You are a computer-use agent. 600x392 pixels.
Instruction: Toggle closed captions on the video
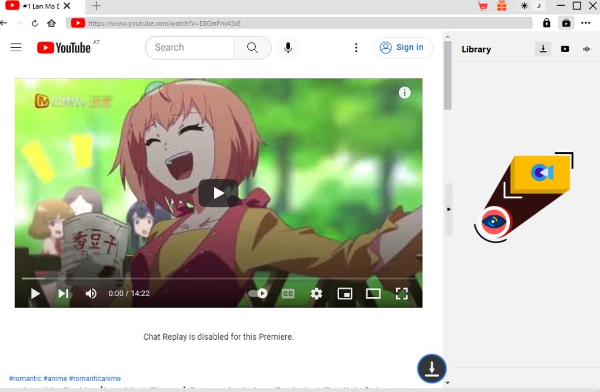click(x=288, y=294)
